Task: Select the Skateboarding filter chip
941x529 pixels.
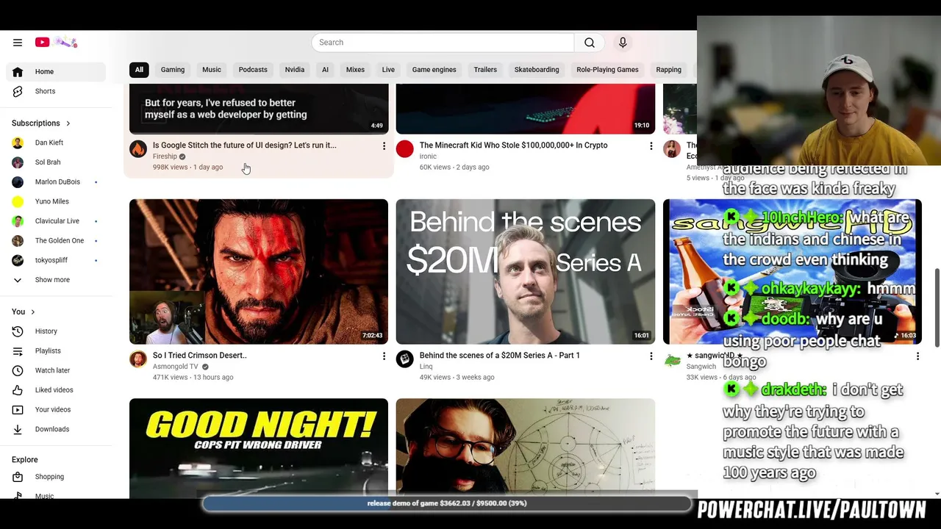Action: [537, 70]
